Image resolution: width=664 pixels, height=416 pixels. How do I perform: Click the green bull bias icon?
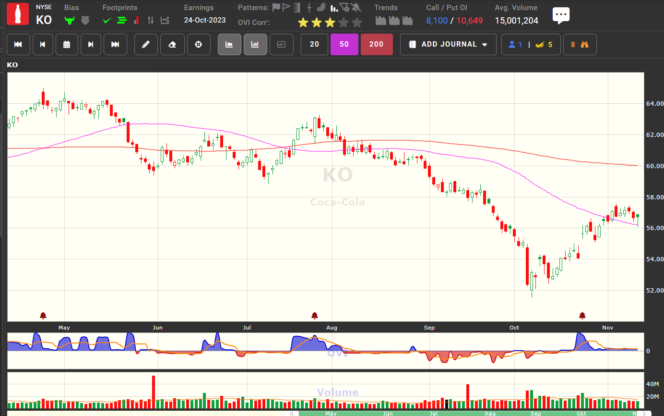click(x=70, y=21)
